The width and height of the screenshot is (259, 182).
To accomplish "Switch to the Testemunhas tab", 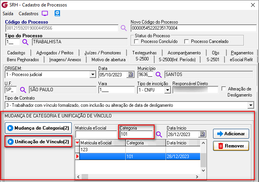I will [x=146, y=53].
